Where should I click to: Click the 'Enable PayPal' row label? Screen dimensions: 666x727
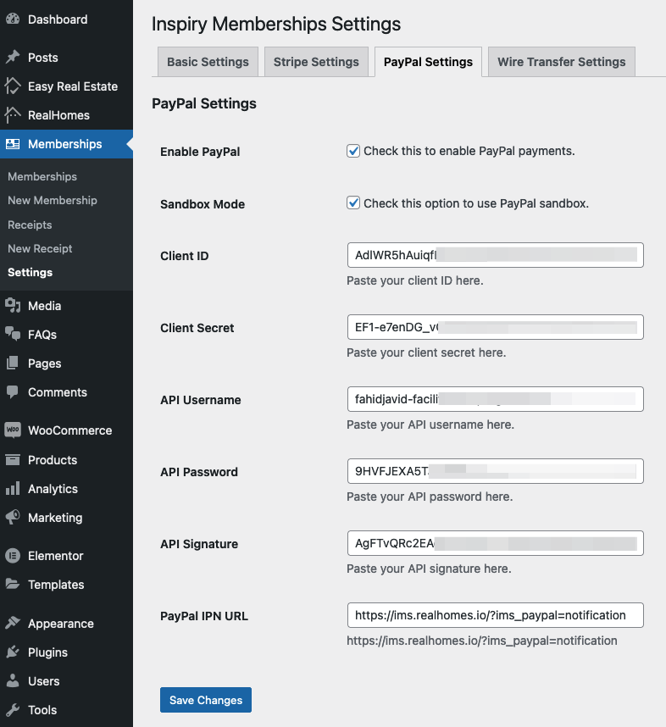[200, 152]
